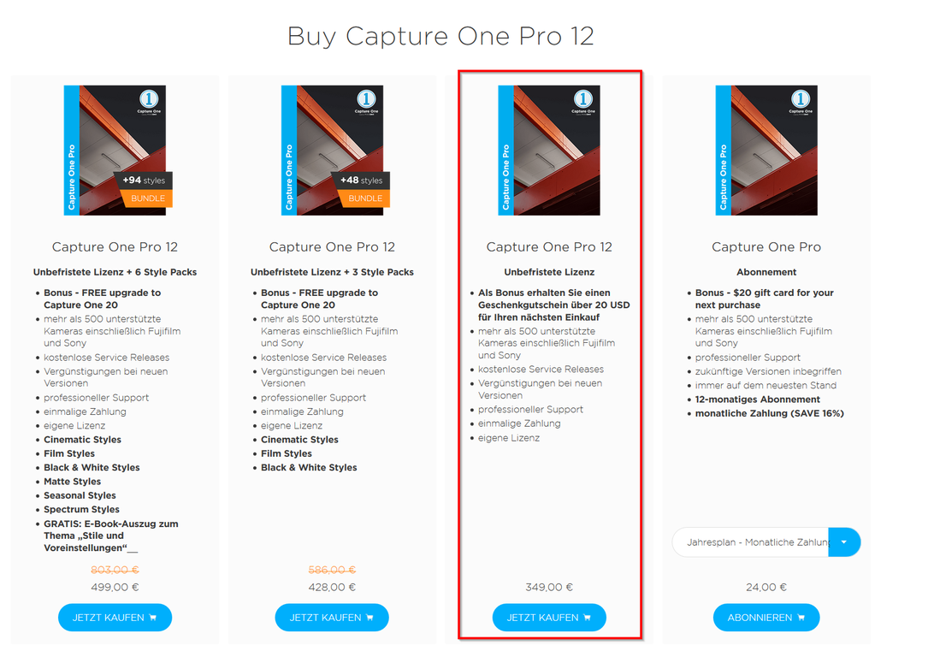The image size is (934, 651).
Task: Click the +94 styles bundle box image
Action: [x=117, y=150]
